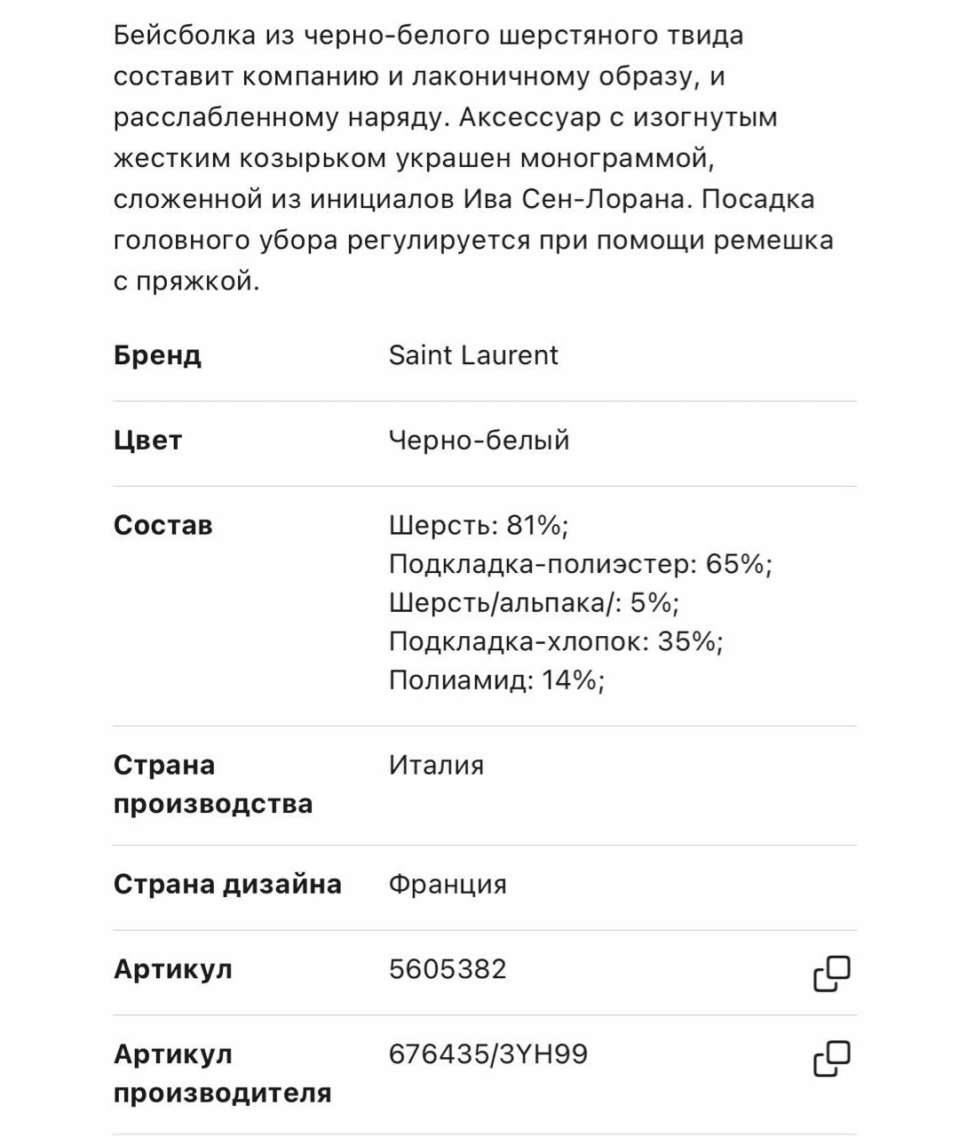Tap the Цвет row label
Image resolution: width=959 pixels, height=1137 pixels.
(x=147, y=441)
